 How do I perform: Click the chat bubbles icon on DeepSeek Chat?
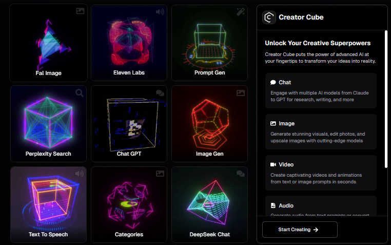click(241, 174)
